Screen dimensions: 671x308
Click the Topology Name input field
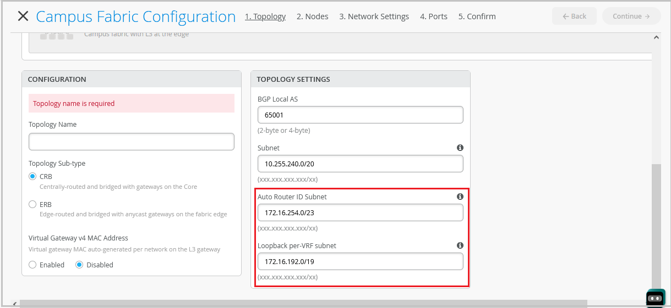pos(131,142)
